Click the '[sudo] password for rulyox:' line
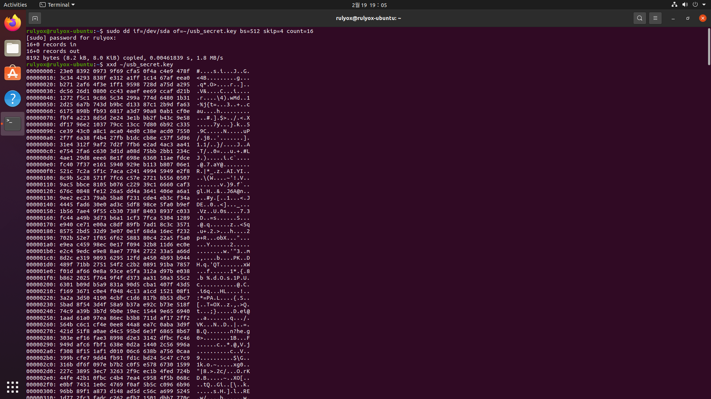Image resolution: width=711 pixels, height=399 pixels. click(x=71, y=38)
